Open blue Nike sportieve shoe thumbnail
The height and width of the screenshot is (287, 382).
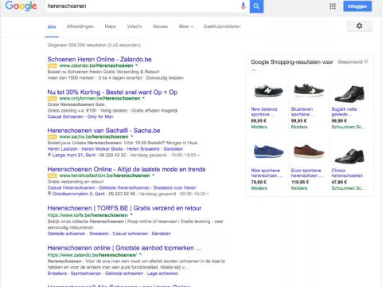[x=268, y=151]
